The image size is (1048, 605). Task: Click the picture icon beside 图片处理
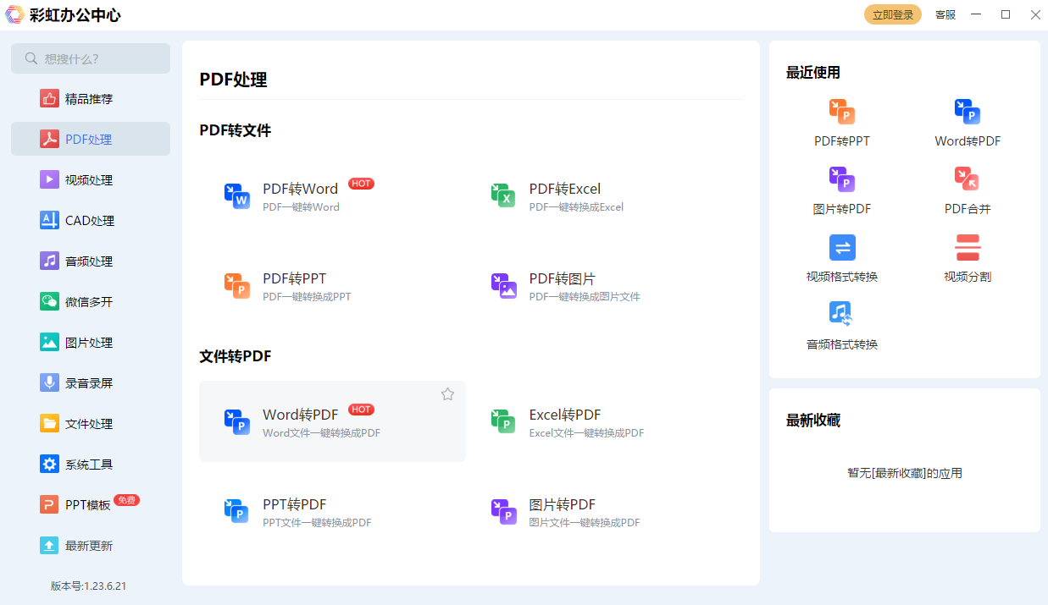(49, 342)
